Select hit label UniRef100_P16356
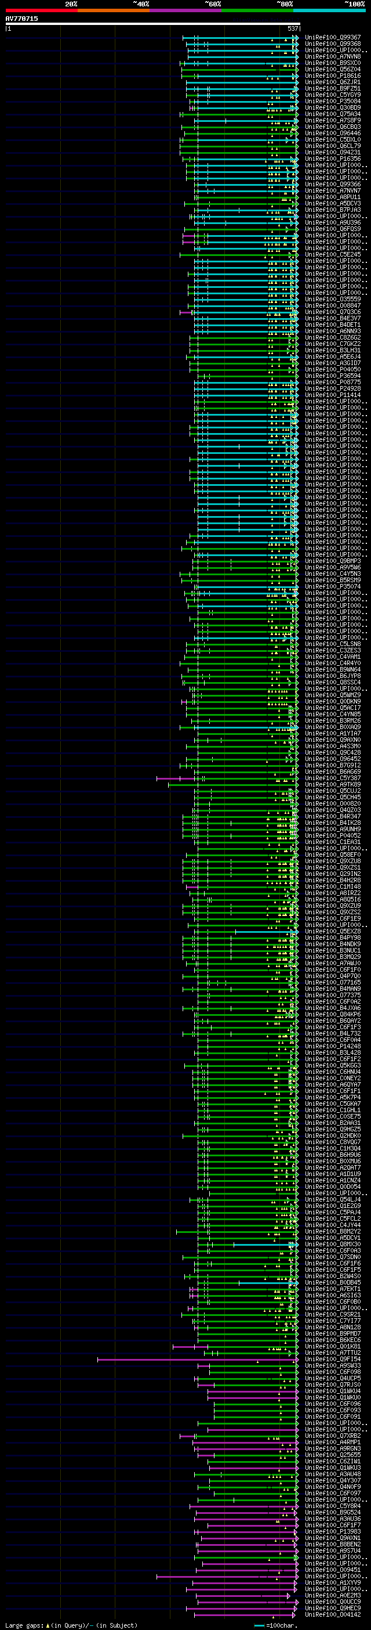371x1630 pixels. click(x=332, y=159)
